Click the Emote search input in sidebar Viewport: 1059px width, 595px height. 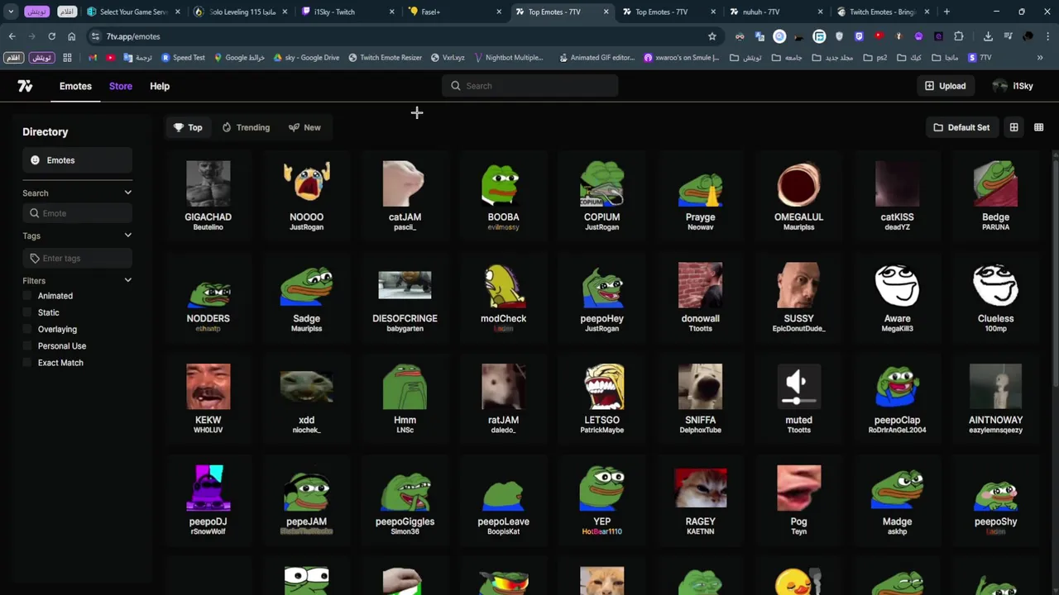[x=77, y=213]
